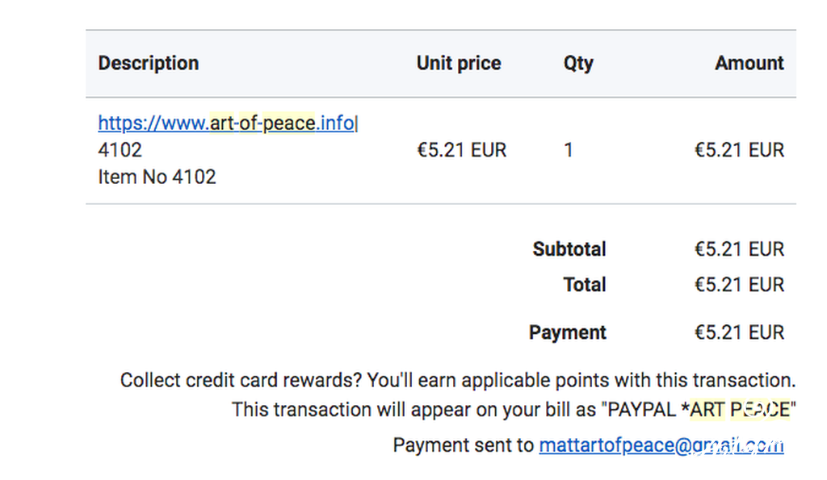The image size is (827, 480).
Task: Click the Unit price column header
Action: (459, 63)
